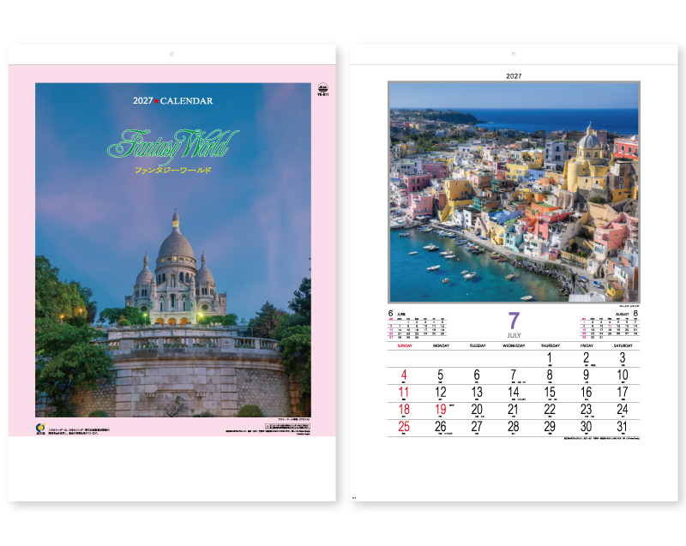Select date 30 in the July grid
Screen dimensions: 686x546
pos(587,427)
